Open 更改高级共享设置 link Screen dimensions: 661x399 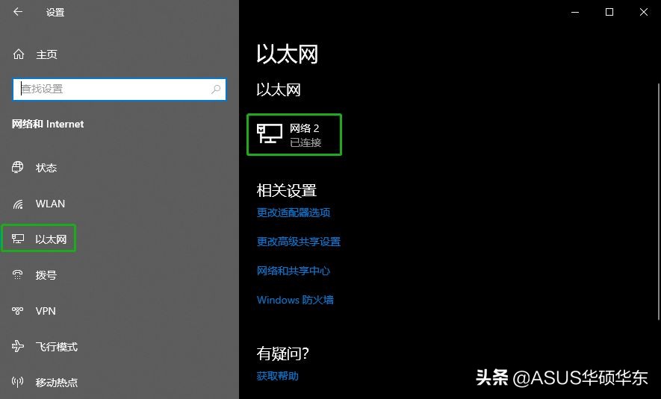pos(299,242)
